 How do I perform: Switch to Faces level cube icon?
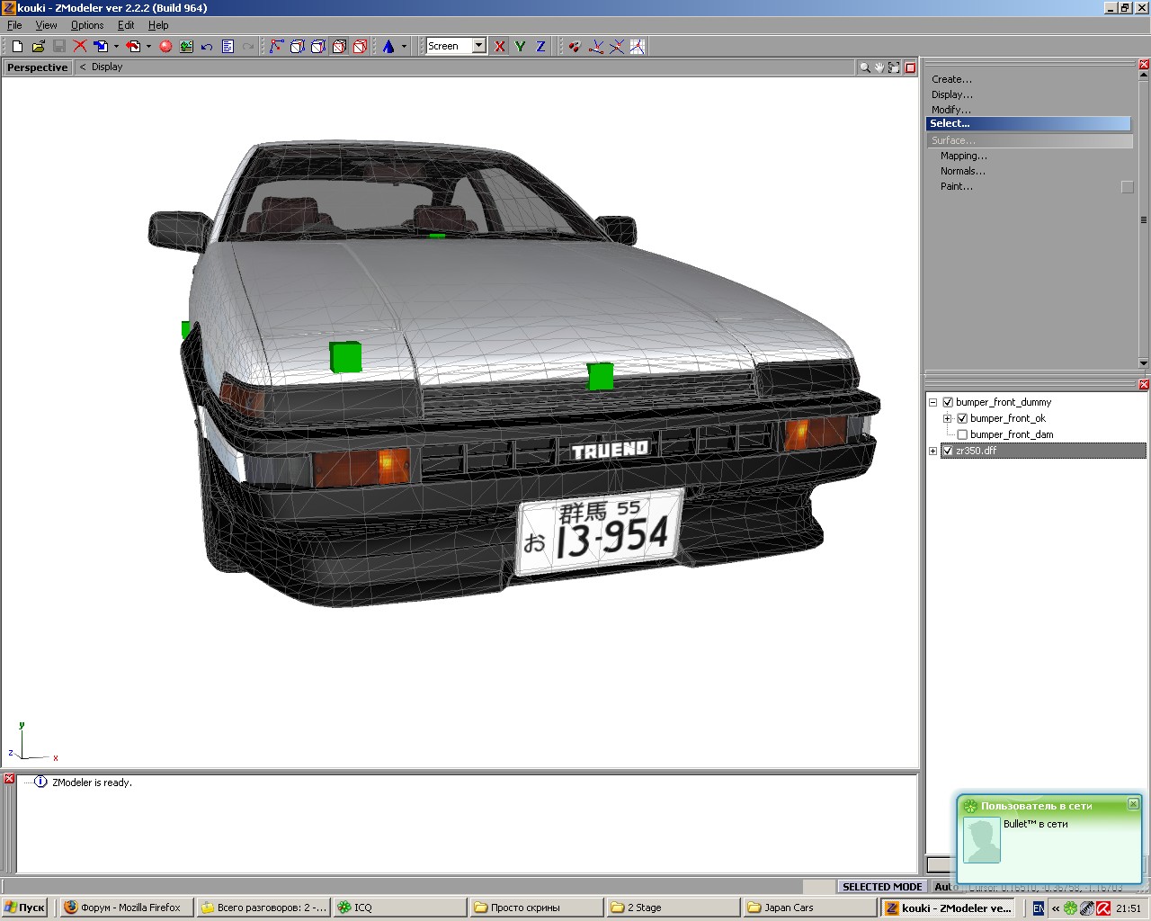(x=318, y=46)
